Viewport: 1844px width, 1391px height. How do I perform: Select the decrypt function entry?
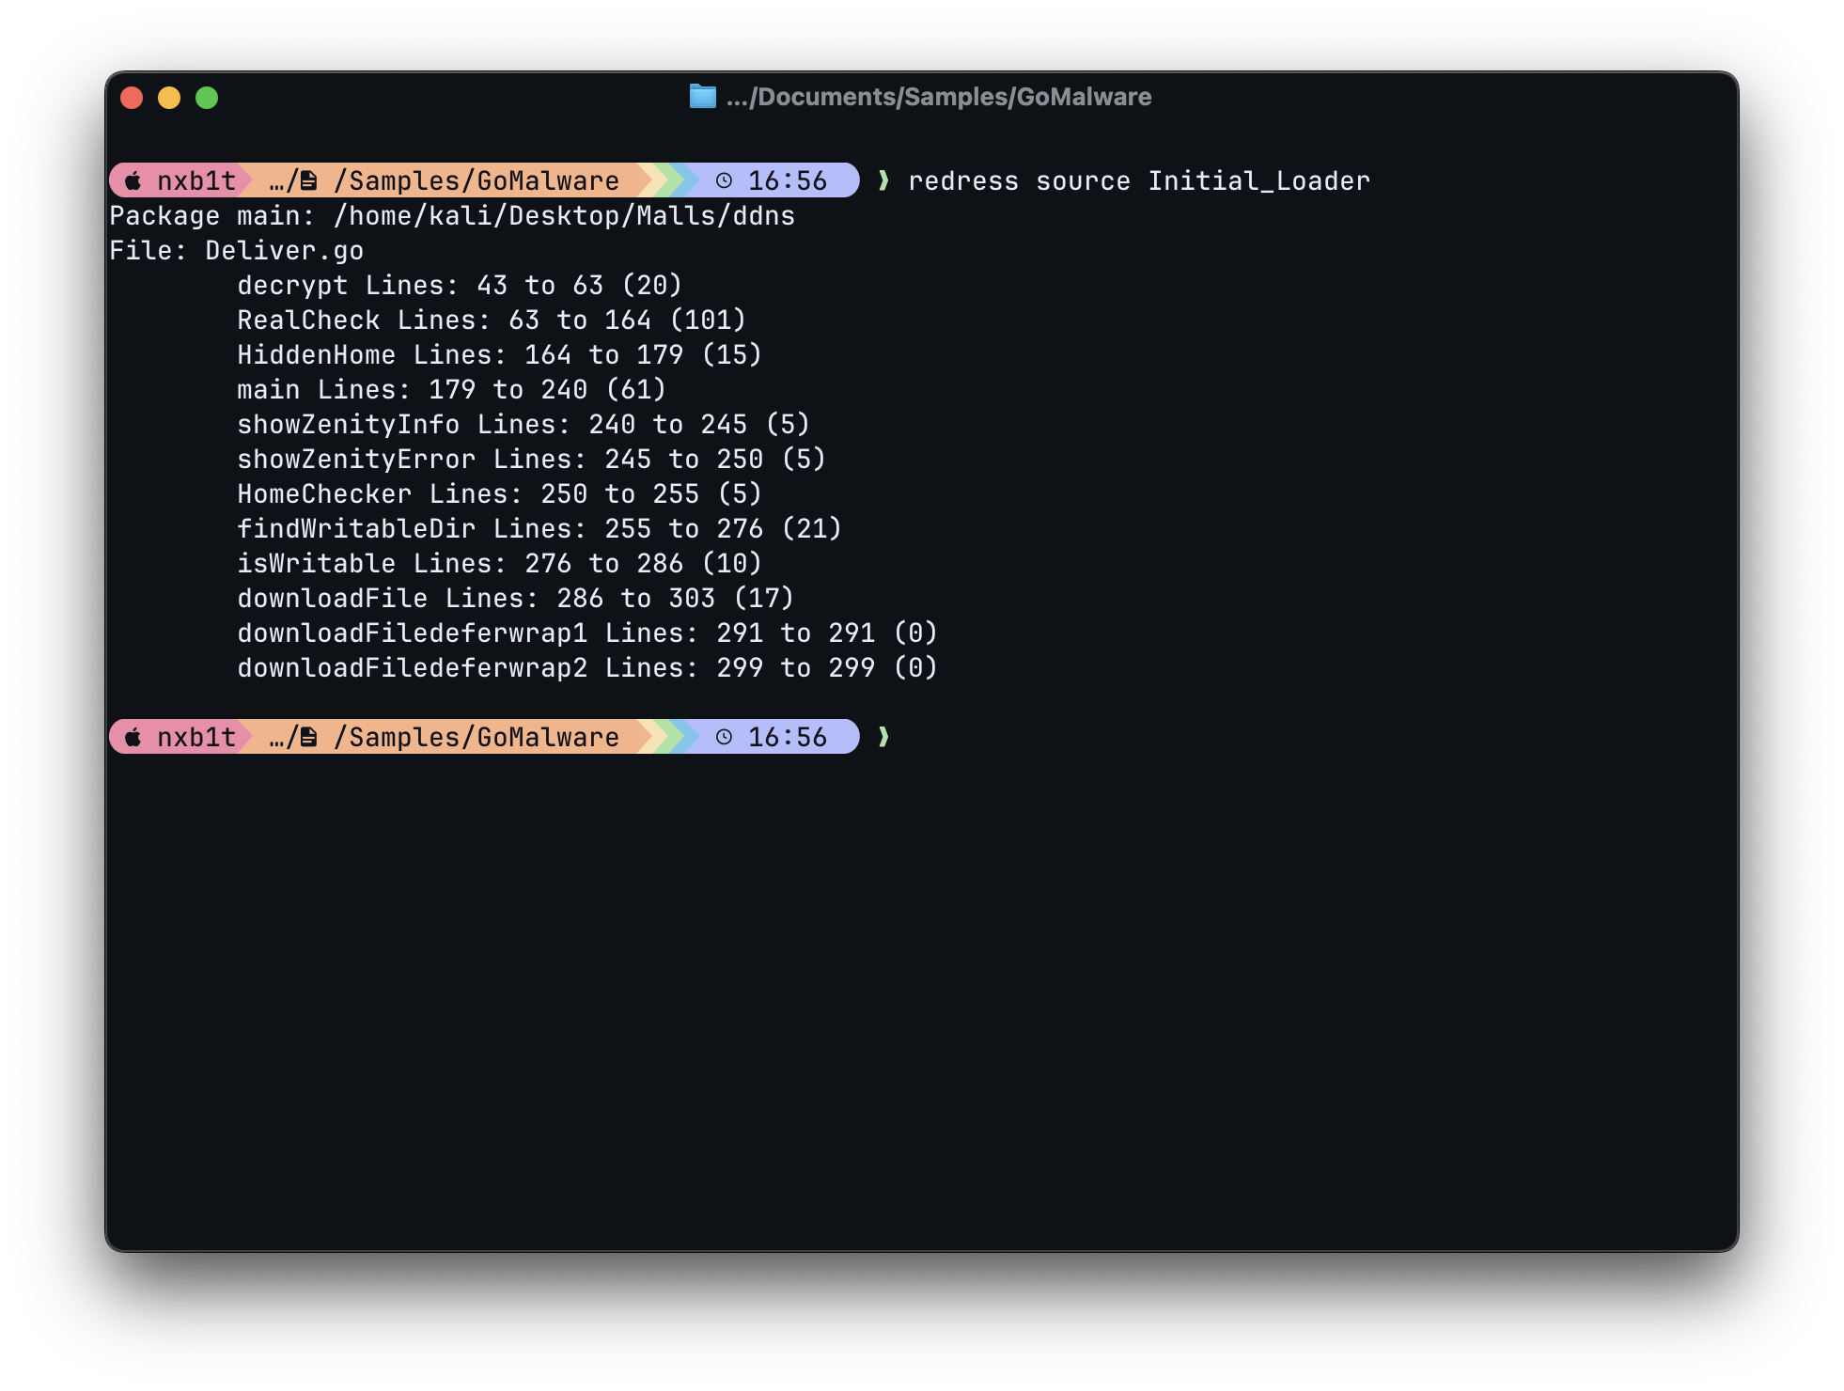(461, 285)
